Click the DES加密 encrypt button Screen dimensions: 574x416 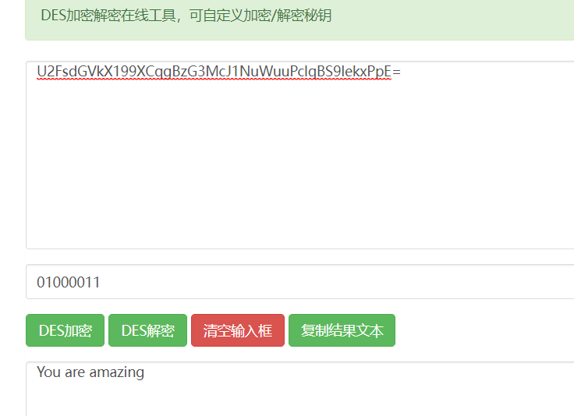(x=66, y=330)
